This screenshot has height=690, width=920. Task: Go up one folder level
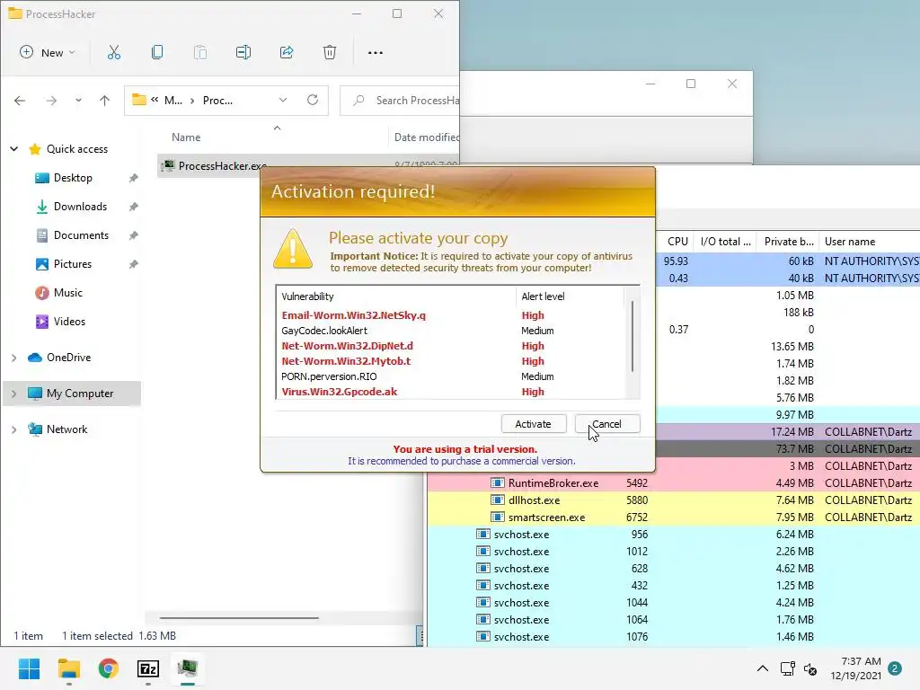click(x=104, y=101)
